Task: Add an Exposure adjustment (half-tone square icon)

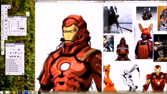Action: (x=19, y=49)
